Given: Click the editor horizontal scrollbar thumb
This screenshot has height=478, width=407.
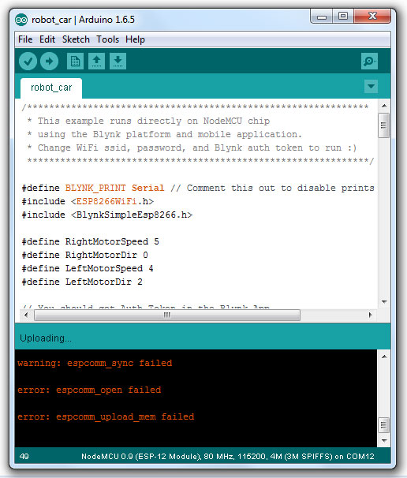Looking at the screenshot, I should pos(167,315).
